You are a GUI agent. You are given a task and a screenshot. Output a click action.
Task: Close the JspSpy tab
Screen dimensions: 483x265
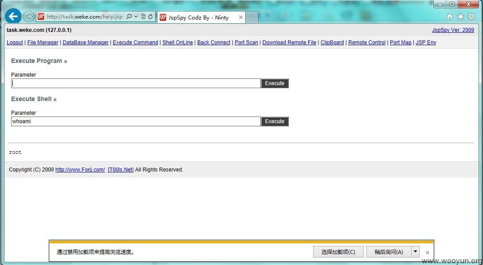pyautogui.click(x=240, y=18)
